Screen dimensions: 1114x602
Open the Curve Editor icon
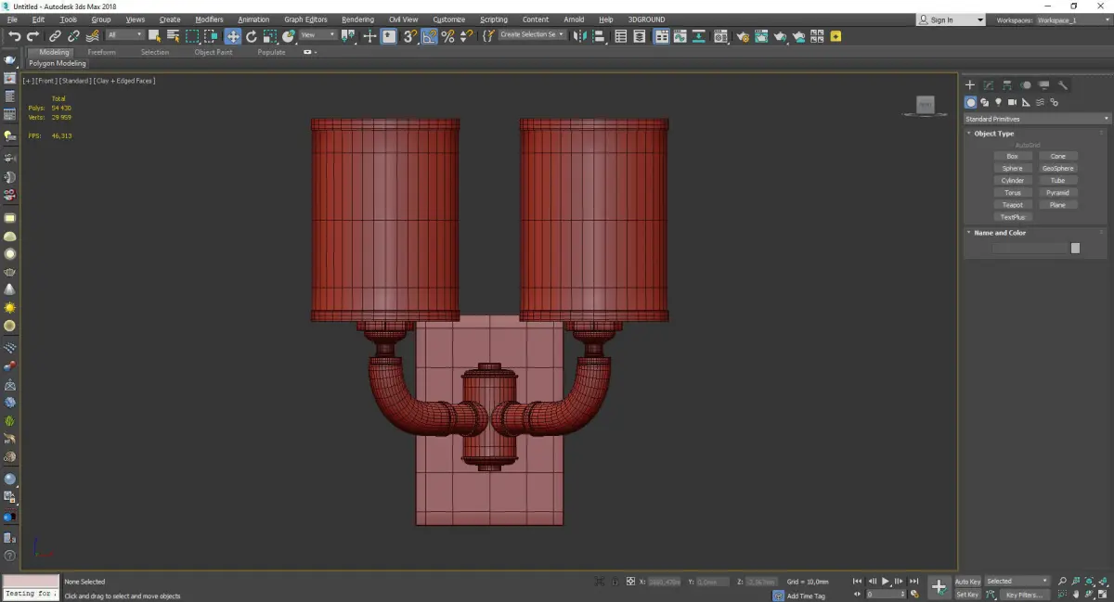click(680, 36)
